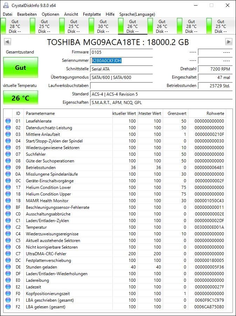Click the status orb for UltraDMA-CRC-Fehler

point(8,253)
